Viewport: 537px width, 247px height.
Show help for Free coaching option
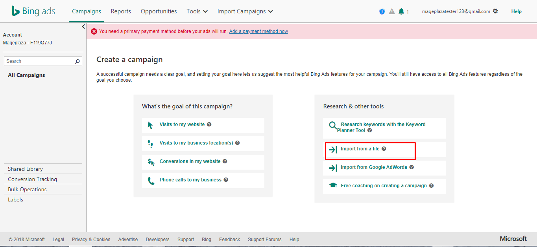pyautogui.click(x=431, y=186)
